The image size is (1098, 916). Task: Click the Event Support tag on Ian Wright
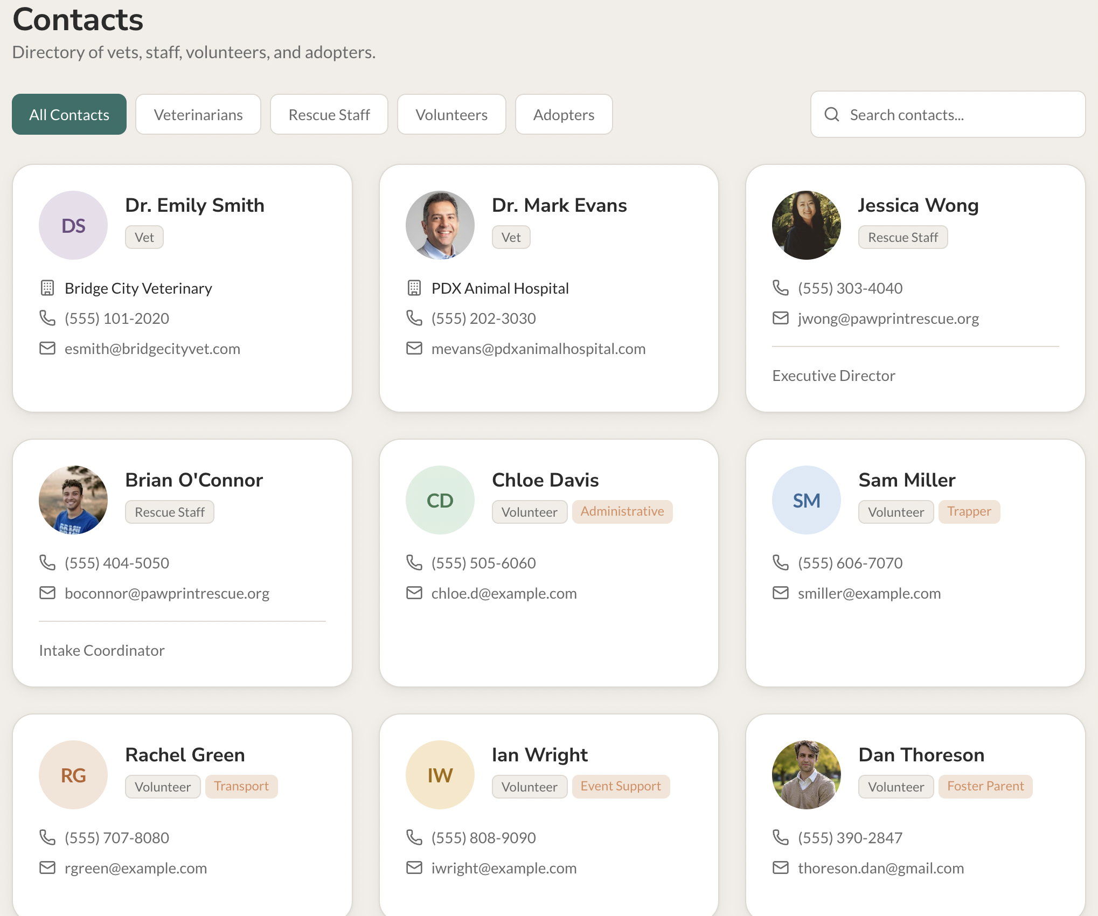point(621,786)
